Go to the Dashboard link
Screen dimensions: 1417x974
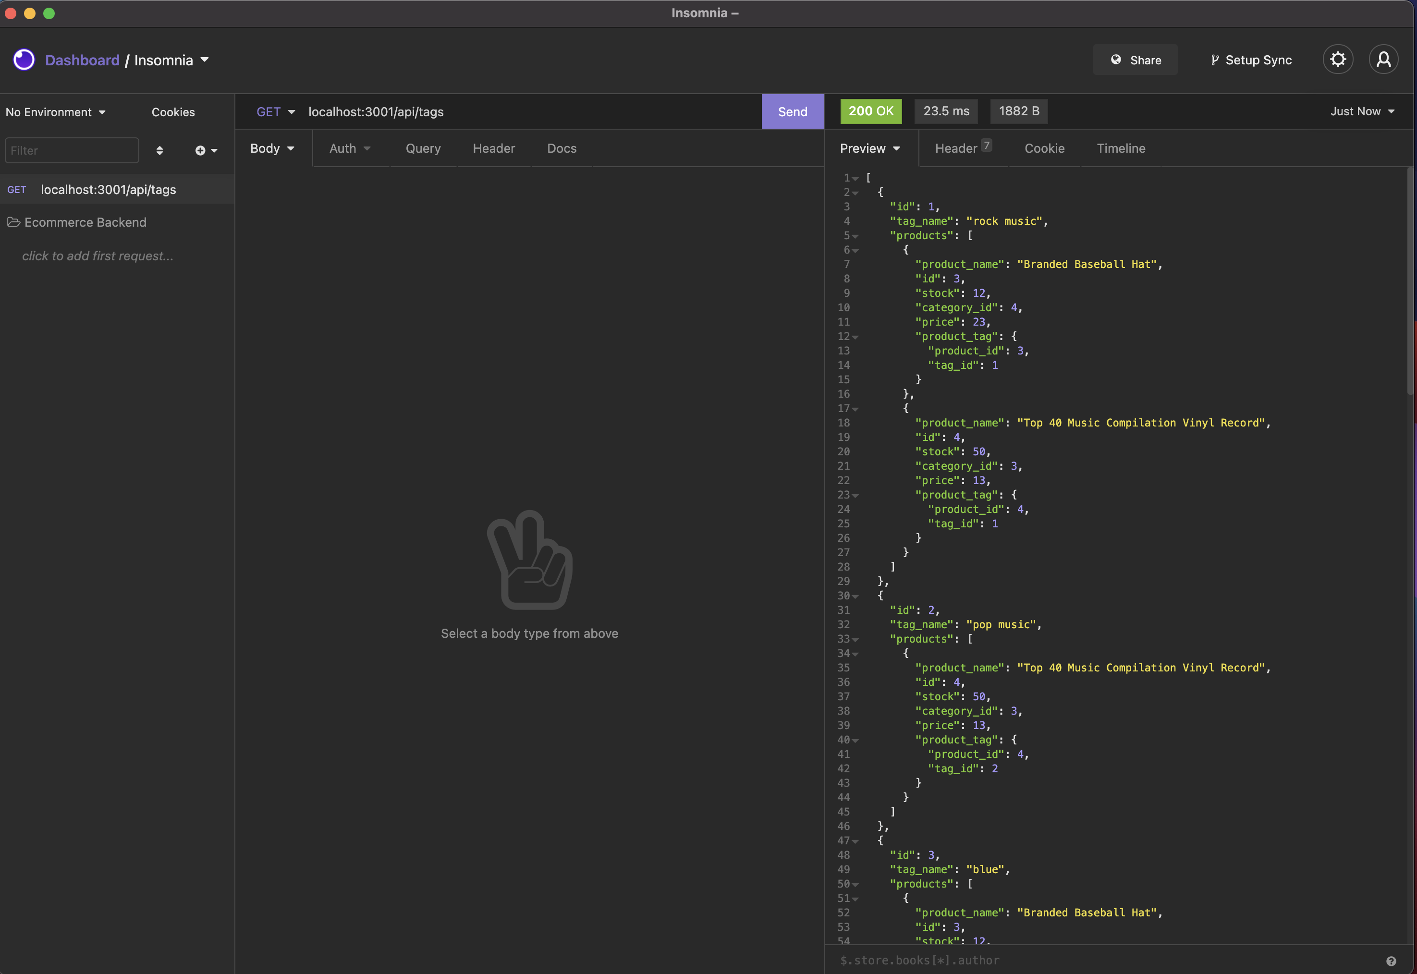click(x=83, y=60)
